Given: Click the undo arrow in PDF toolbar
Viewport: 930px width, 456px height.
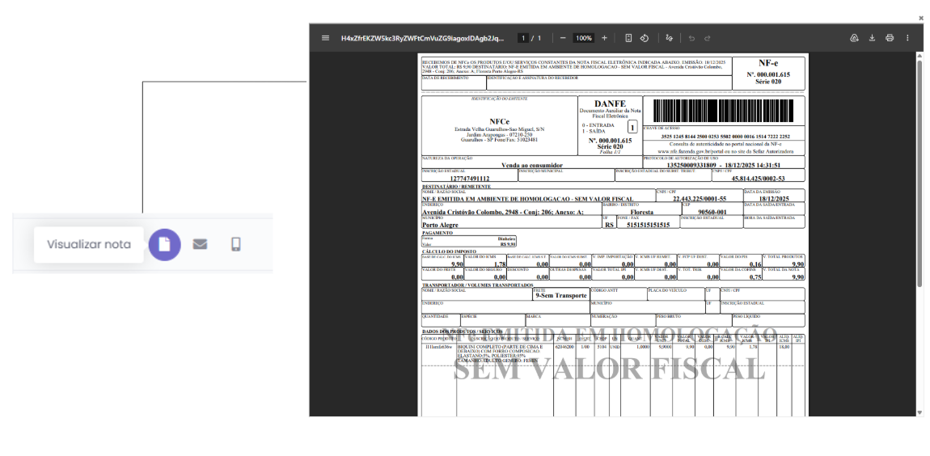Looking at the screenshot, I should [x=691, y=38].
